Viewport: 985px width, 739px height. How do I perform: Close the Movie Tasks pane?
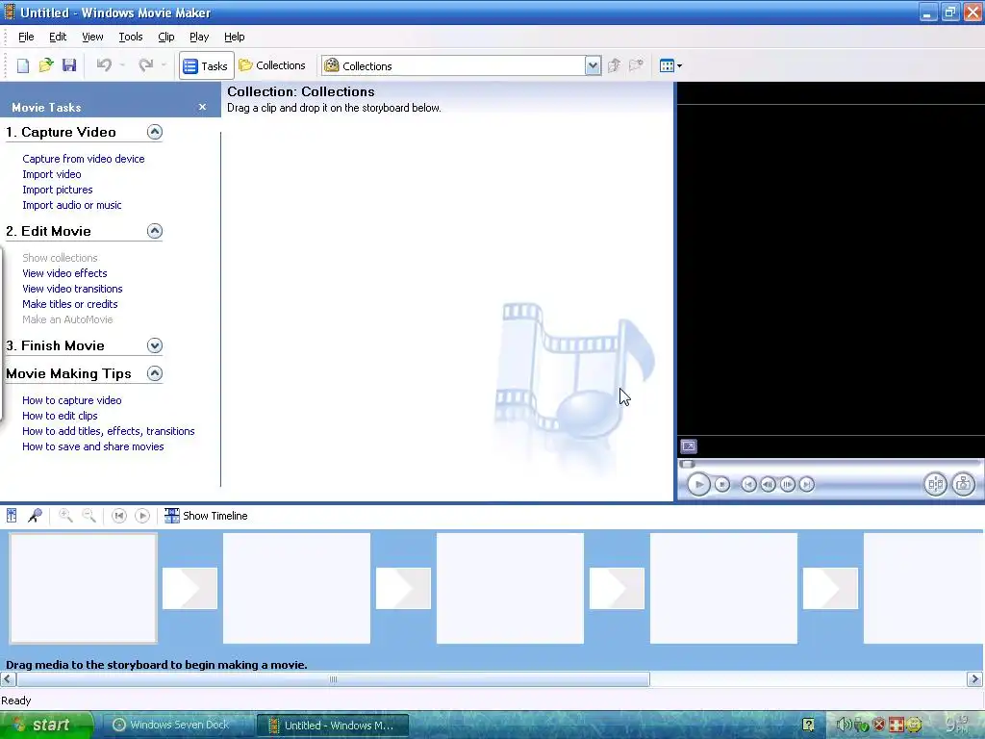click(202, 107)
